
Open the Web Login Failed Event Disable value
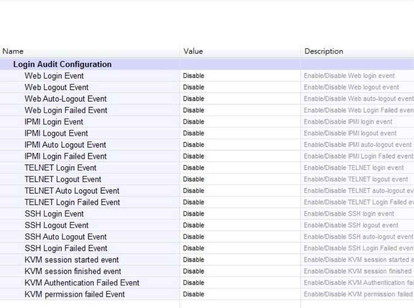(194, 110)
